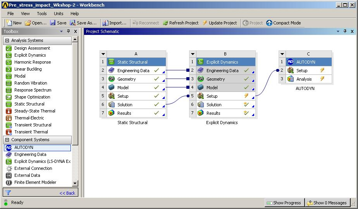Select External Connection gear icon
Viewport: 358px width, 209px height.
[x=9, y=169]
